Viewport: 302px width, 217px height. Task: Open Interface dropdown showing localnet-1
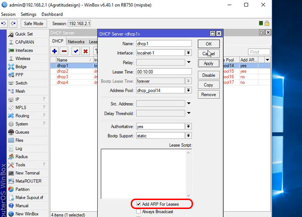click(x=188, y=53)
